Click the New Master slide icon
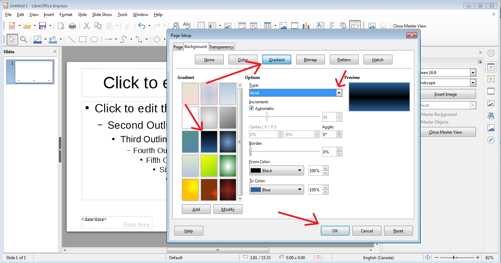This screenshot has height=263, width=501. coord(372,26)
